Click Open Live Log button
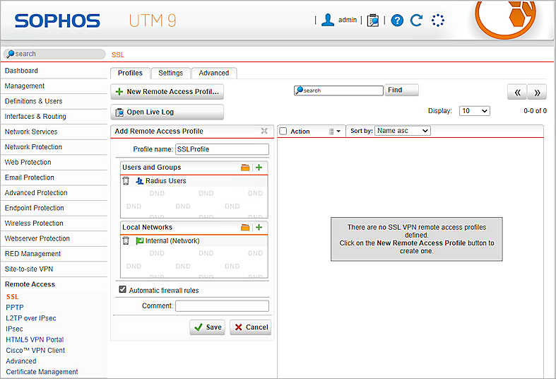 pyautogui.click(x=167, y=112)
